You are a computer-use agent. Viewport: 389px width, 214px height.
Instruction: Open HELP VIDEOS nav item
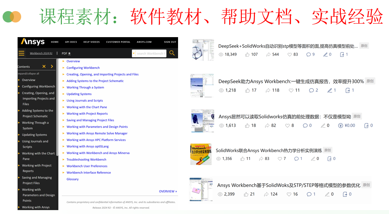point(91,42)
